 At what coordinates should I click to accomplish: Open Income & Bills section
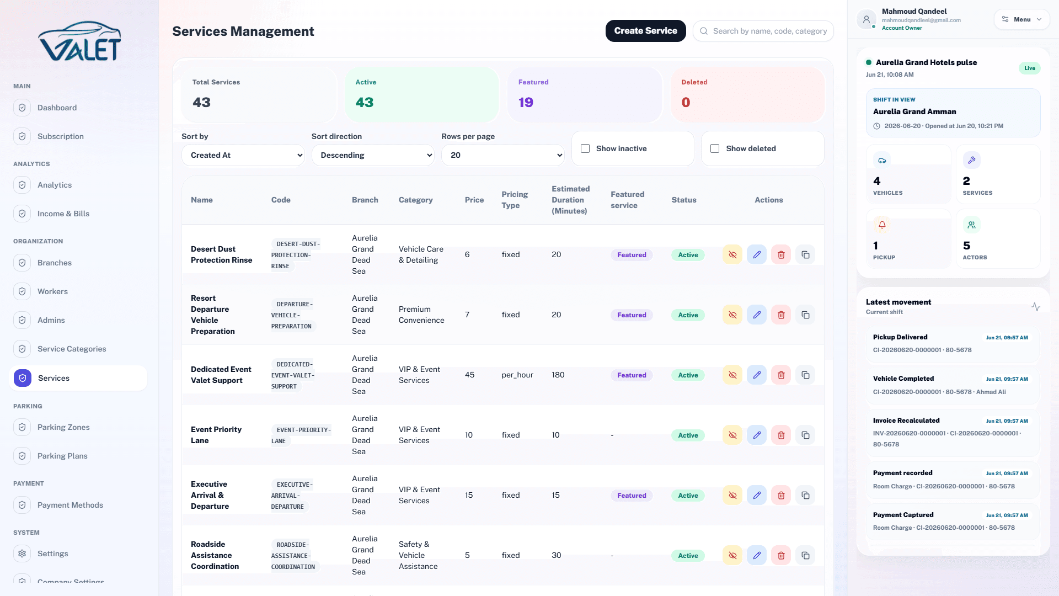[78, 214]
